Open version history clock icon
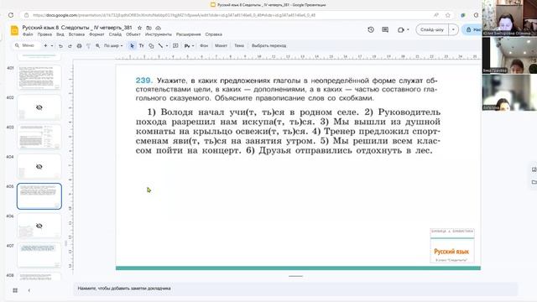 [371, 30]
